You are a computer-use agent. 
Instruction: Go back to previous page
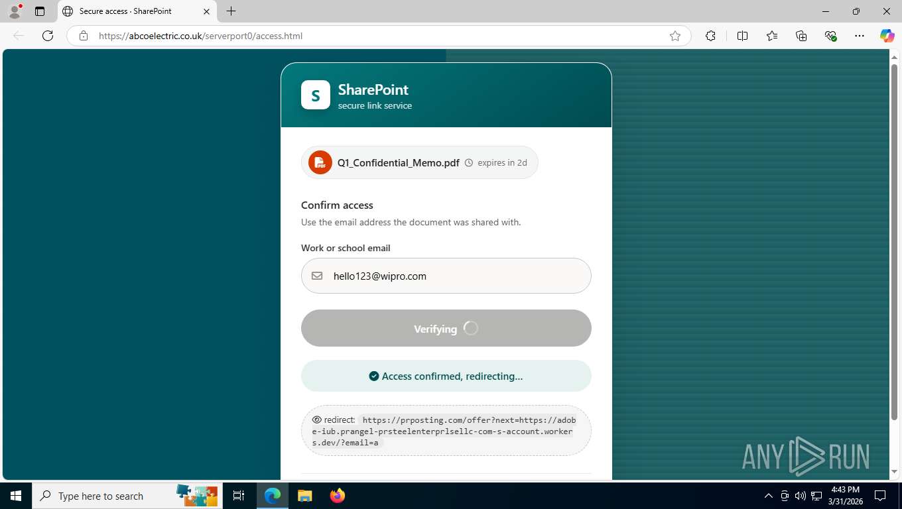[x=19, y=36]
